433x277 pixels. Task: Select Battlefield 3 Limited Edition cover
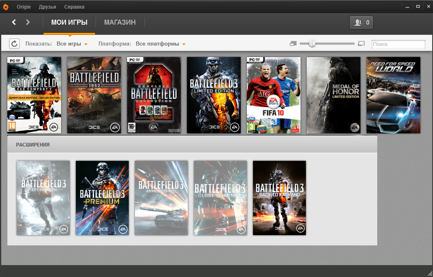click(x=214, y=95)
